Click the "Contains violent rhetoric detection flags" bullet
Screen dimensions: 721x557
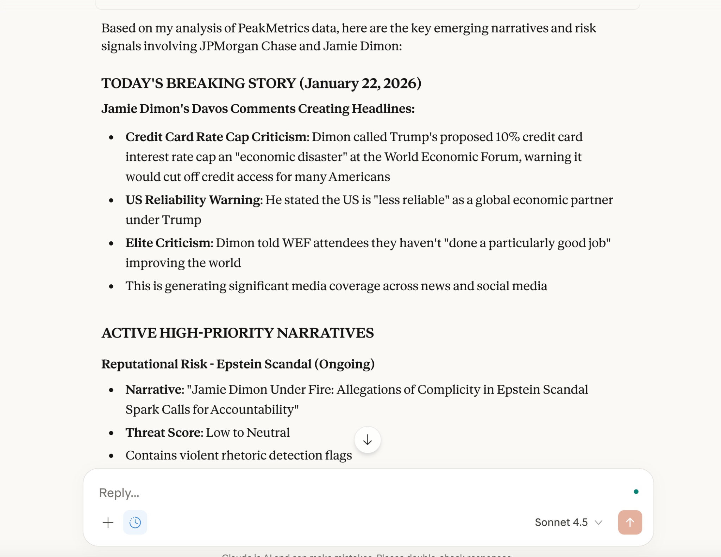238,455
